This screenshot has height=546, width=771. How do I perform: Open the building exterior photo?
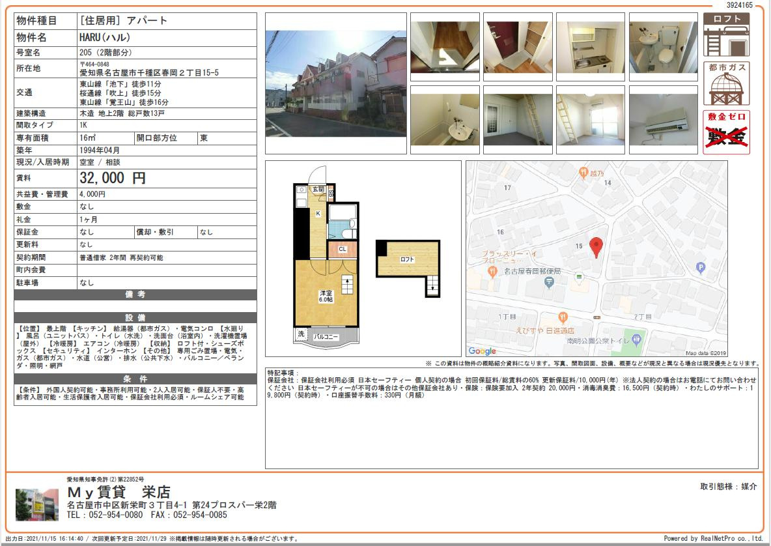(x=336, y=83)
